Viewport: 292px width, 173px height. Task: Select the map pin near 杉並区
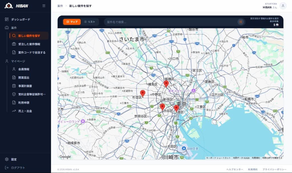[x=143, y=93]
